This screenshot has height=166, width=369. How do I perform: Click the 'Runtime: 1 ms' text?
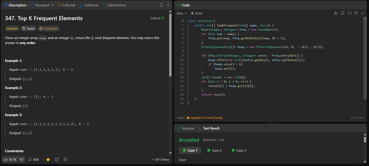click(x=214, y=140)
